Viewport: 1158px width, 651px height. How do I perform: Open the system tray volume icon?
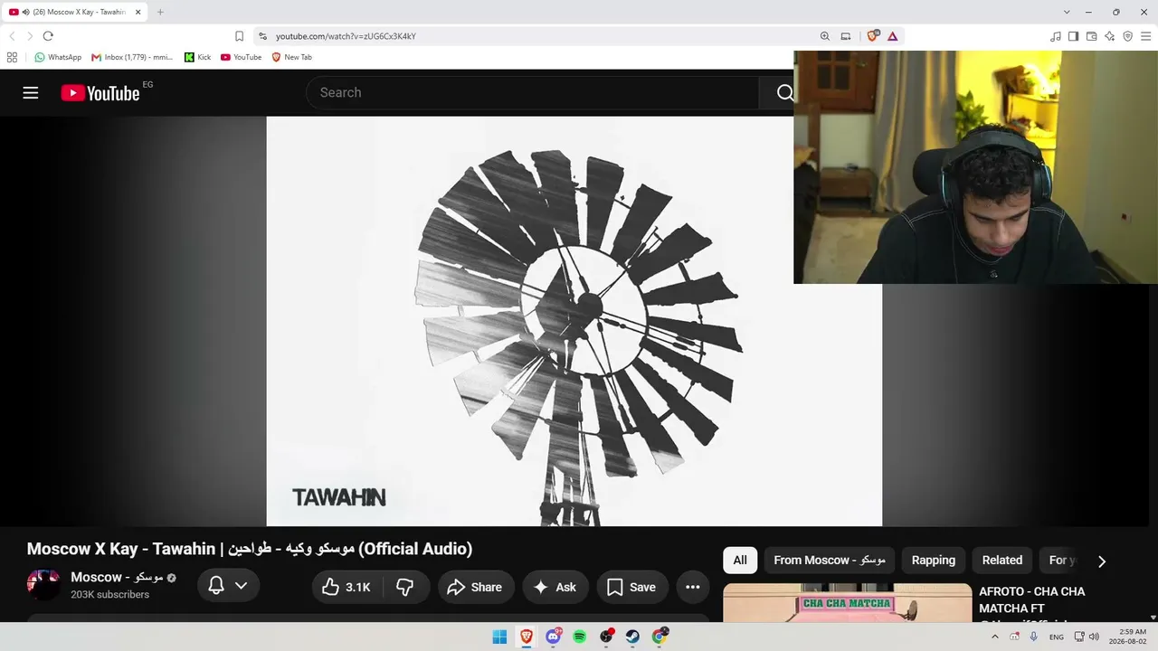click(1094, 637)
